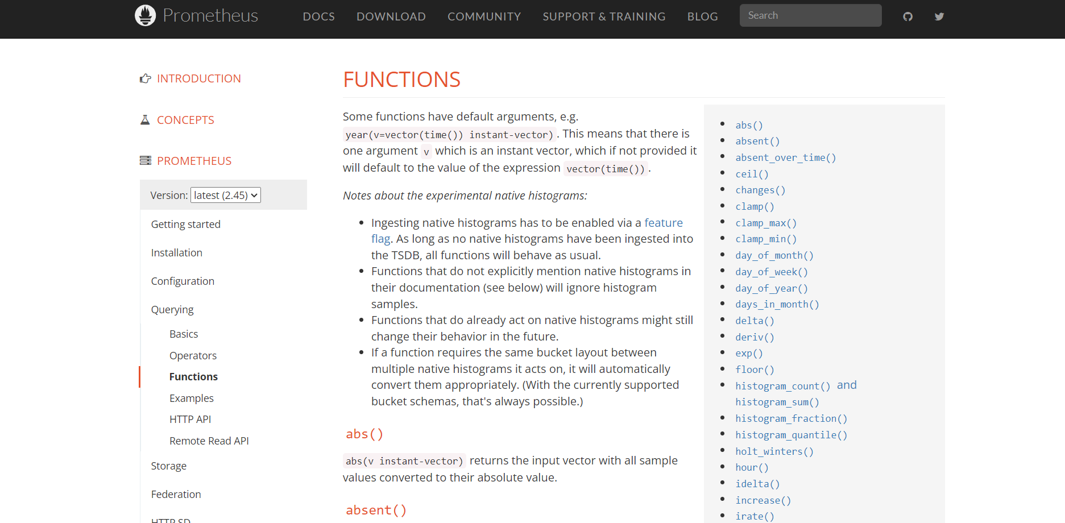The height and width of the screenshot is (523, 1065).
Task: Jump to histogram_sum() in contents
Action: tap(777, 402)
